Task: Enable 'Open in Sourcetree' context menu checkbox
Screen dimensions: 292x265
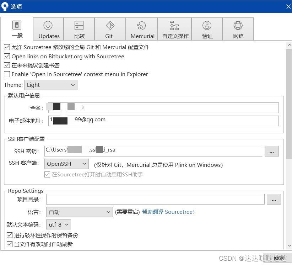Action: [7, 74]
